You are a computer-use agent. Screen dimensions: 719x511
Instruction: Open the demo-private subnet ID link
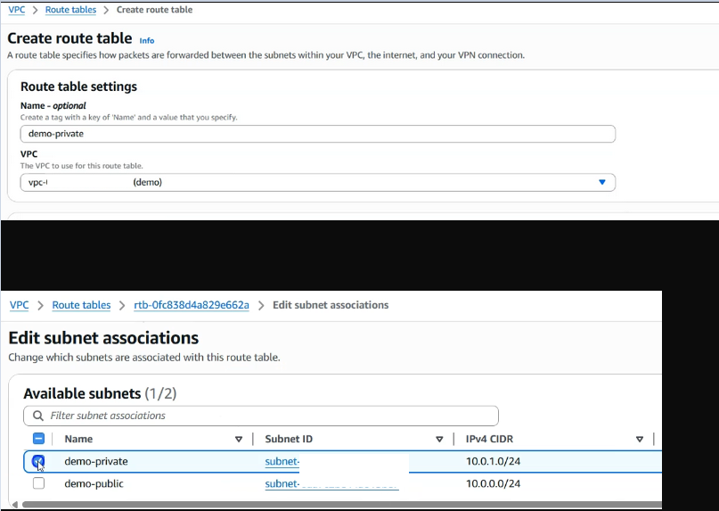point(282,461)
